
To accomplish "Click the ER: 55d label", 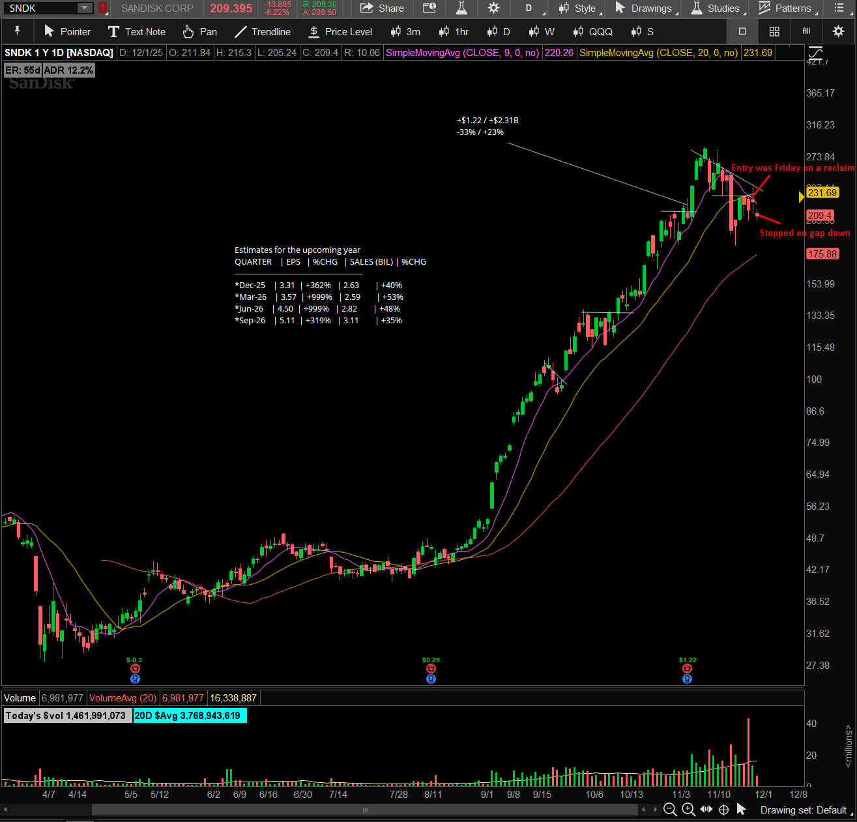I will [x=23, y=70].
